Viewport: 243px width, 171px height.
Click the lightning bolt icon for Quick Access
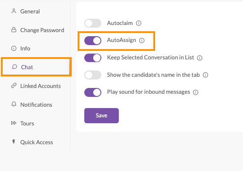coord(14,142)
